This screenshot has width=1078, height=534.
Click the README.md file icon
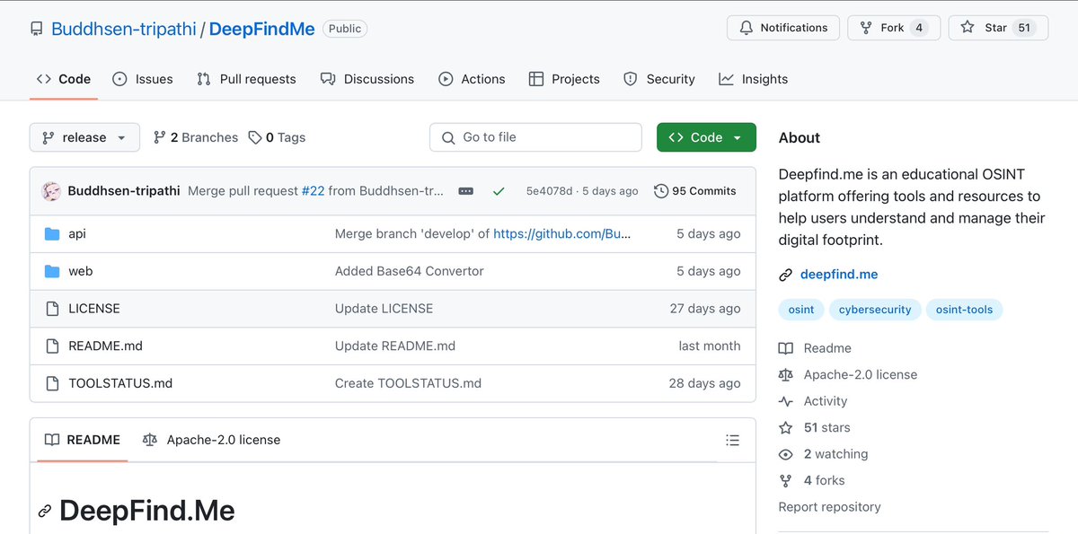[52, 346]
